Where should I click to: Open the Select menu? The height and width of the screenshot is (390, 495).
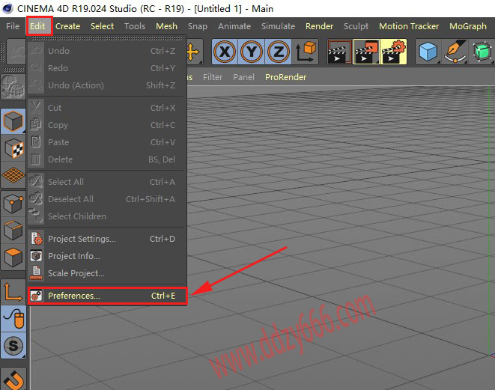click(102, 26)
